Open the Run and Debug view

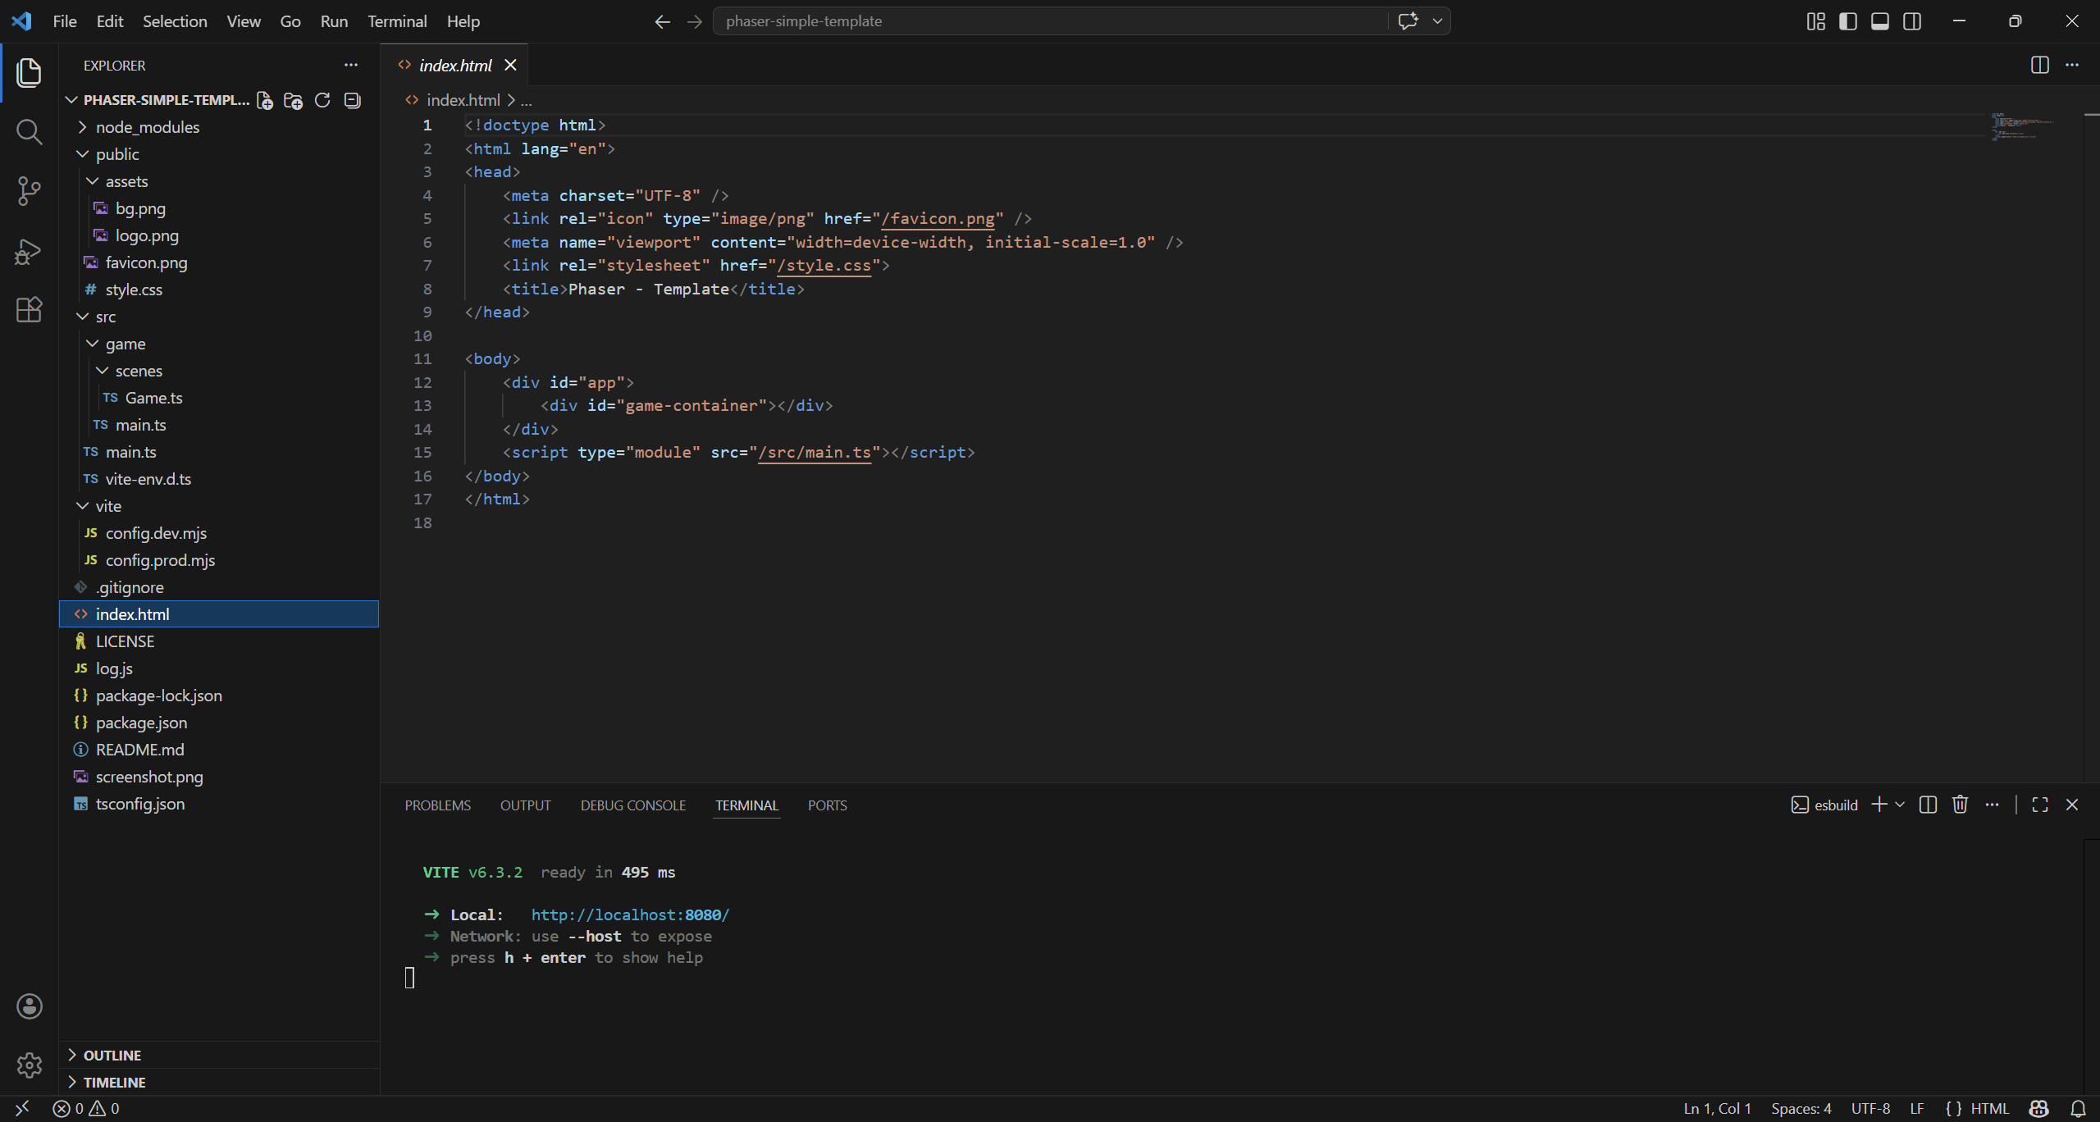(29, 251)
